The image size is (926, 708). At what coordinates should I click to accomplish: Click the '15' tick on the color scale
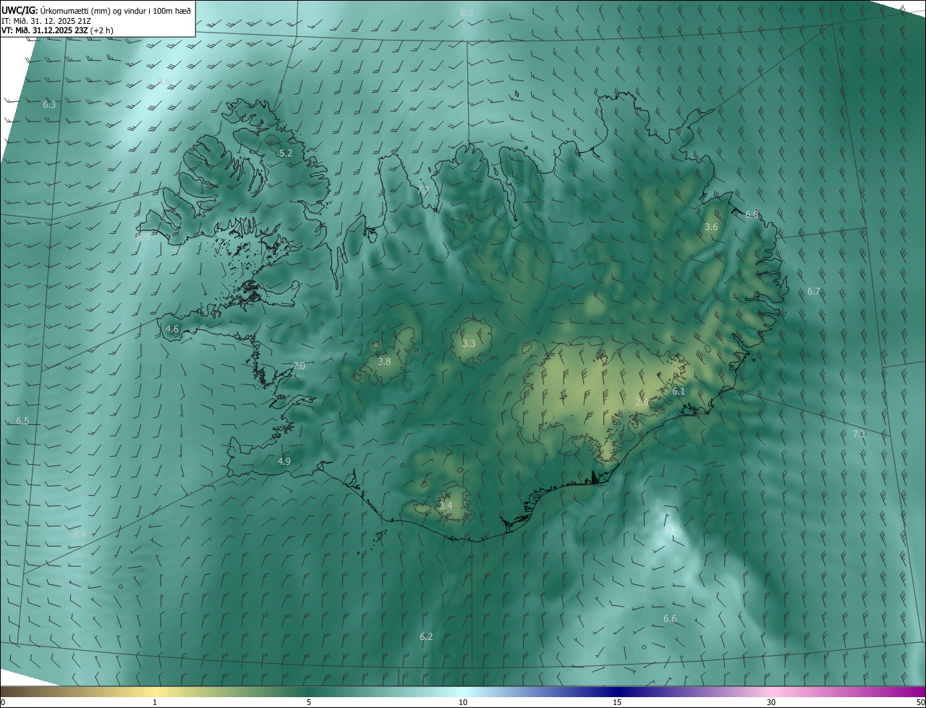click(x=617, y=702)
